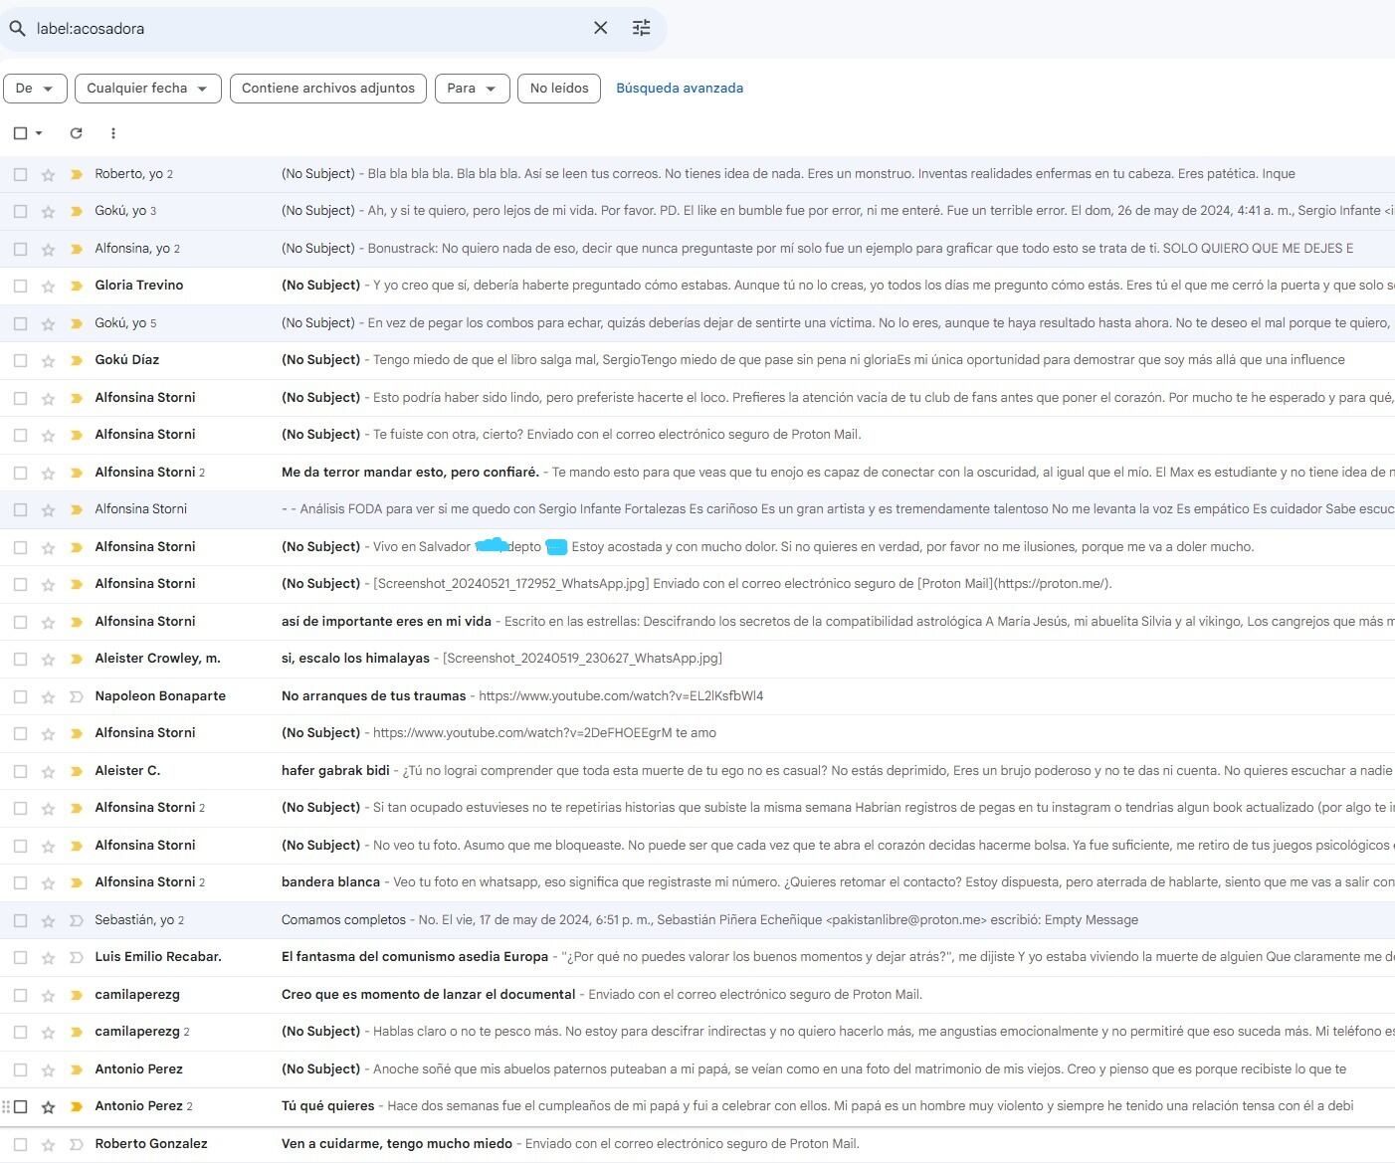Star the Napoleon Bonaparte email

pos(48,696)
